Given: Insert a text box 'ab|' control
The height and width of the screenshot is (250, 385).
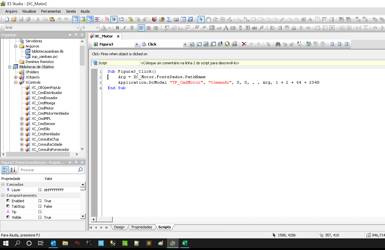Looking at the screenshot, I should 254,28.
